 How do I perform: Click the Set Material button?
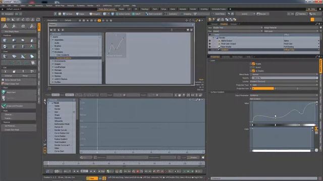(x=19, y=126)
